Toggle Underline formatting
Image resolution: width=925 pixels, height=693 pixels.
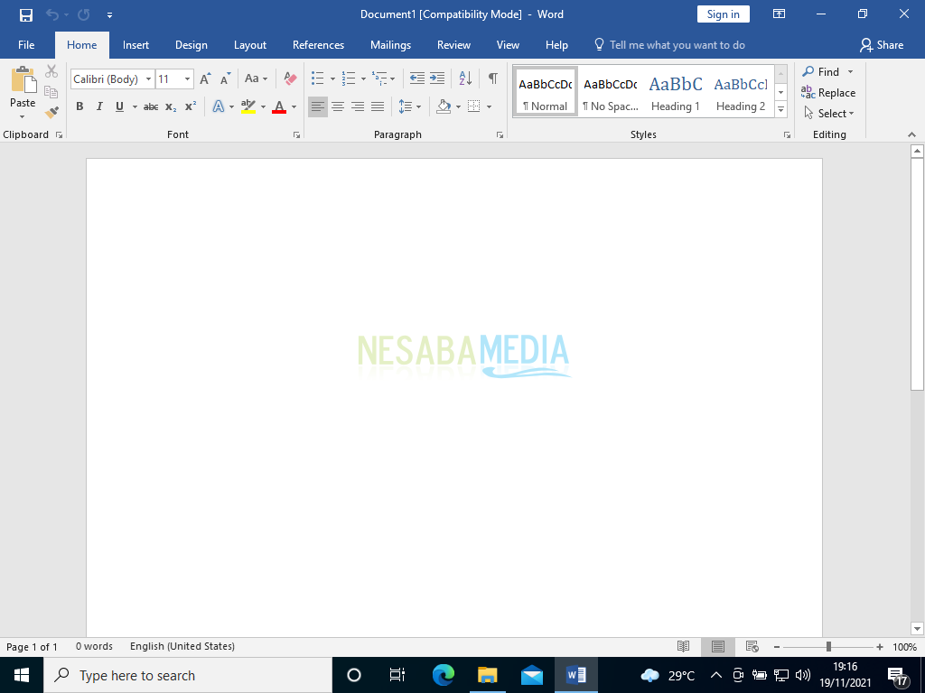pos(120,106)
